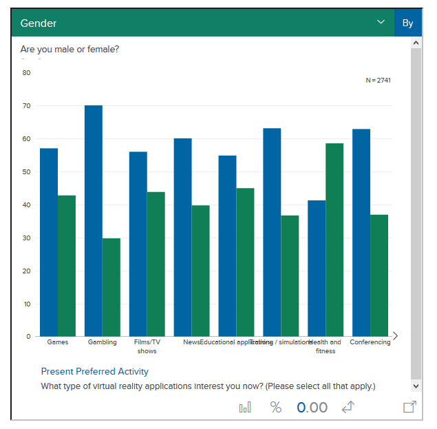Open chart in pop-out window
This screenshot has height=429, width=437.
point(409,407)
